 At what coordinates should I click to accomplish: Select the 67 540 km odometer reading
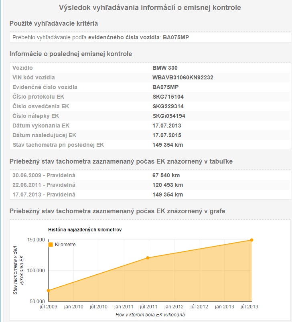(166, 175)
